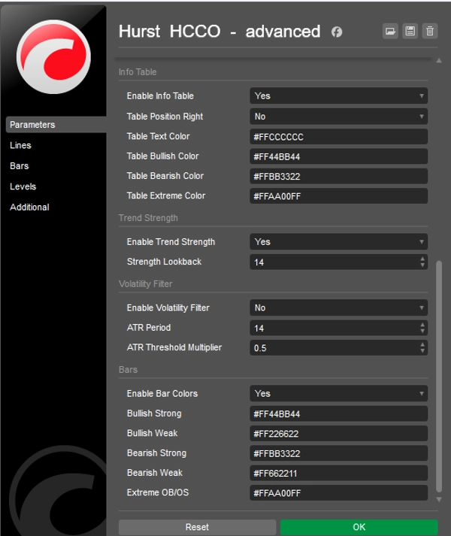Edit Bullish Weak color field

pos(338,434)
